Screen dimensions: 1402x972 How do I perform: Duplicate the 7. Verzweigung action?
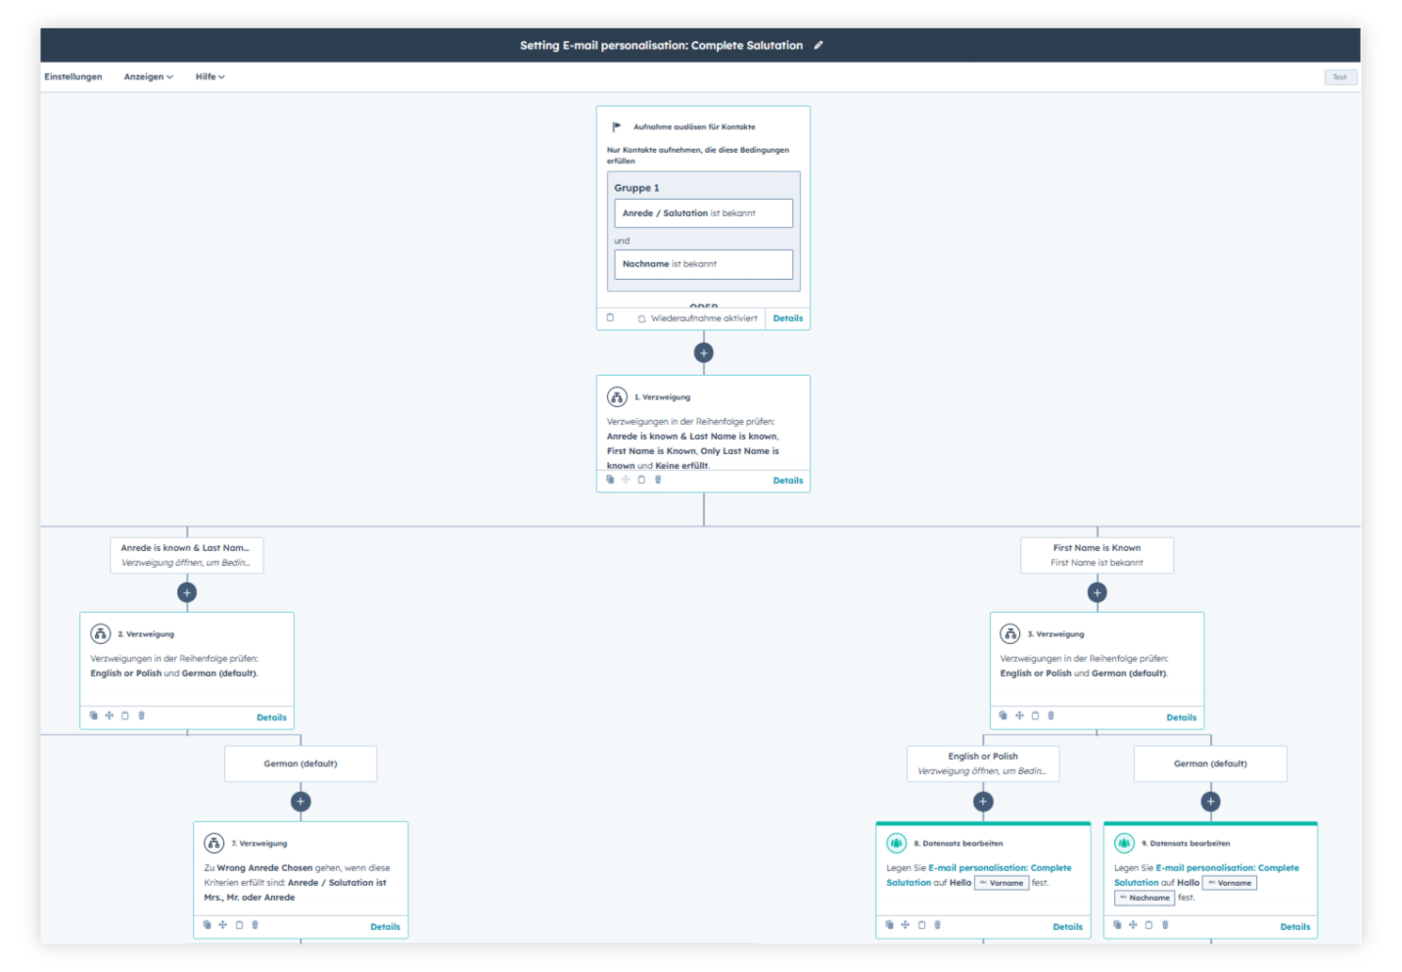[x=207, y=924]
